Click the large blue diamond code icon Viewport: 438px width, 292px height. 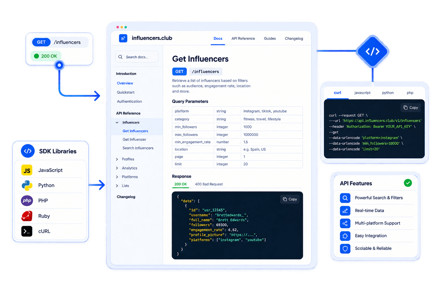[372, 51]
